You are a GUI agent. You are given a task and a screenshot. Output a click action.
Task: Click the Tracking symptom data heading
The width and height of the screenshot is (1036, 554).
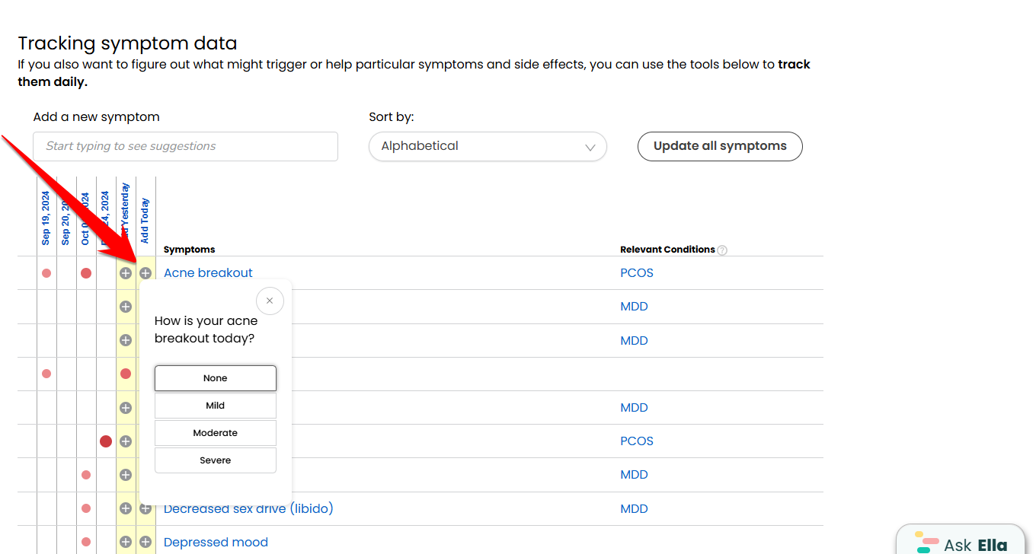[x=127, y=43]
